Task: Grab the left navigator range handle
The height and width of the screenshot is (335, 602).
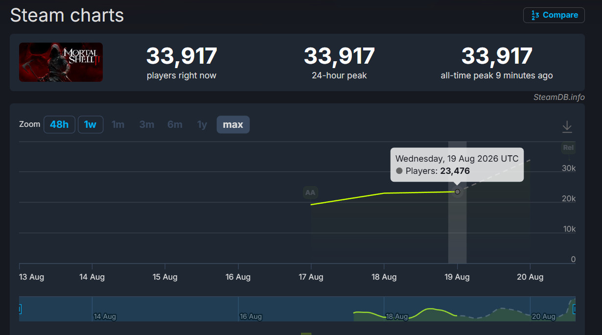Action: tap(20, 309)
